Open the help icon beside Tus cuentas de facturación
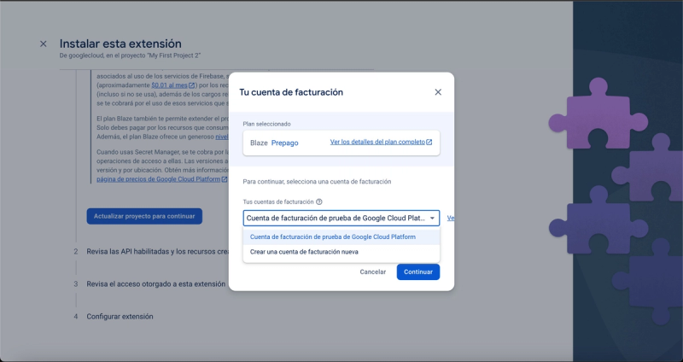Viewport: 683px width, 362px height. click(x=318, y=201)
